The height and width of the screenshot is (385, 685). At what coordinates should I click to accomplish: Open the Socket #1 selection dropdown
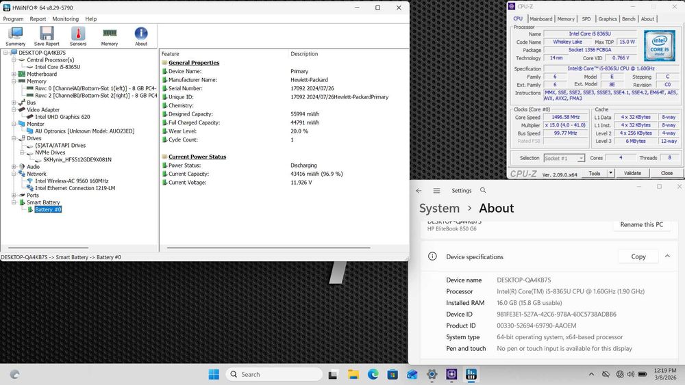(564, 158)
